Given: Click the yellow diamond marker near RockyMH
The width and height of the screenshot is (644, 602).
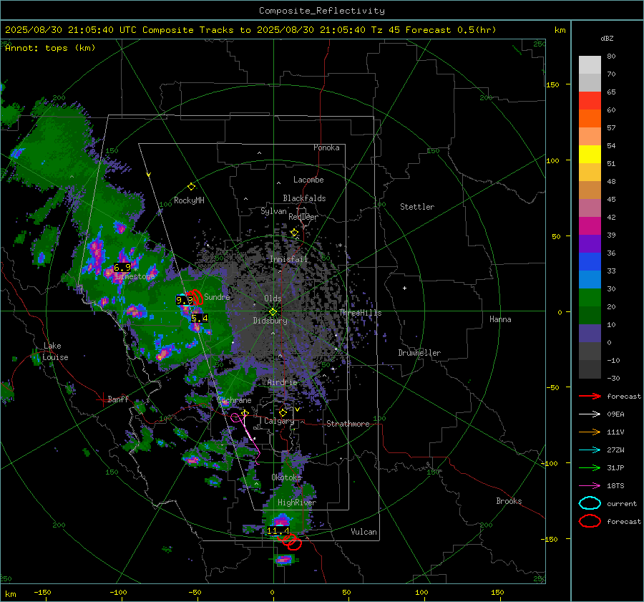Looking at the screenshot, I should click(x=191, y=187).
